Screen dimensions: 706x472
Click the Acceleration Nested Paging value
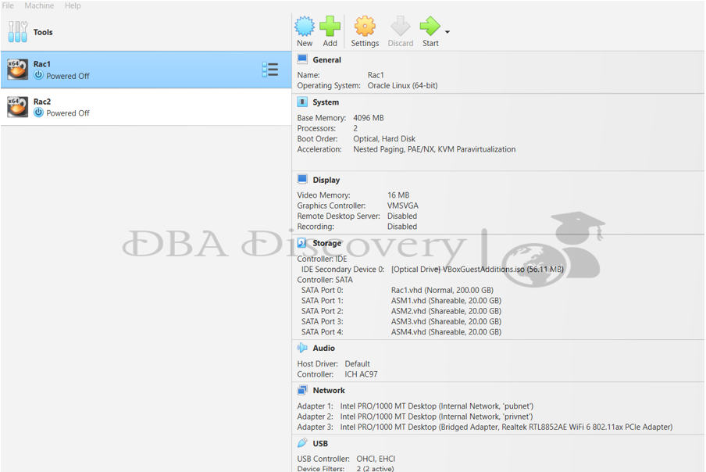pyautogui.click(x=434, y=149)
